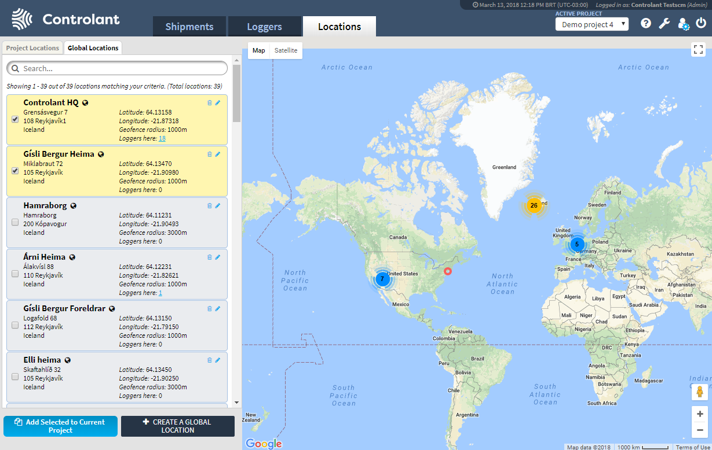Click the Google logo on the map
The height and width of the screenshot is (450, 712).
264,444
